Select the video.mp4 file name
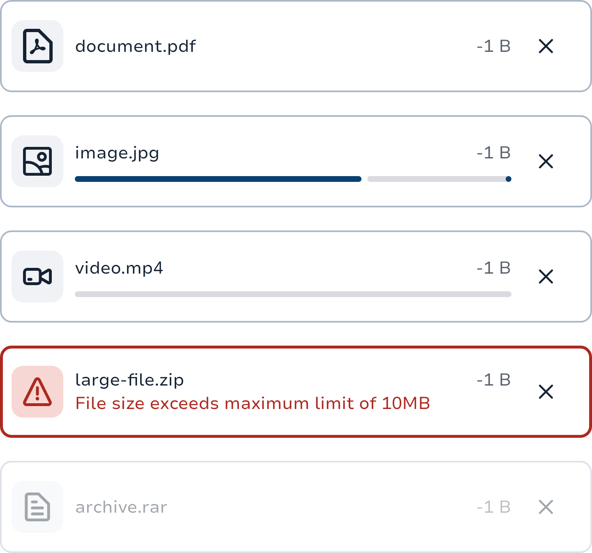Viewport: 592px width, 553px height. 119,268
